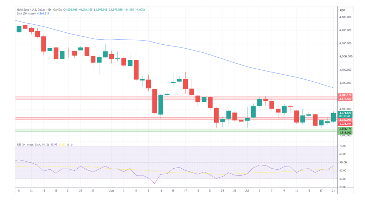Select the high value H4,084.305
Image resolution: width=365 pixels, height=201 pixels.
(x=85, y=10)
